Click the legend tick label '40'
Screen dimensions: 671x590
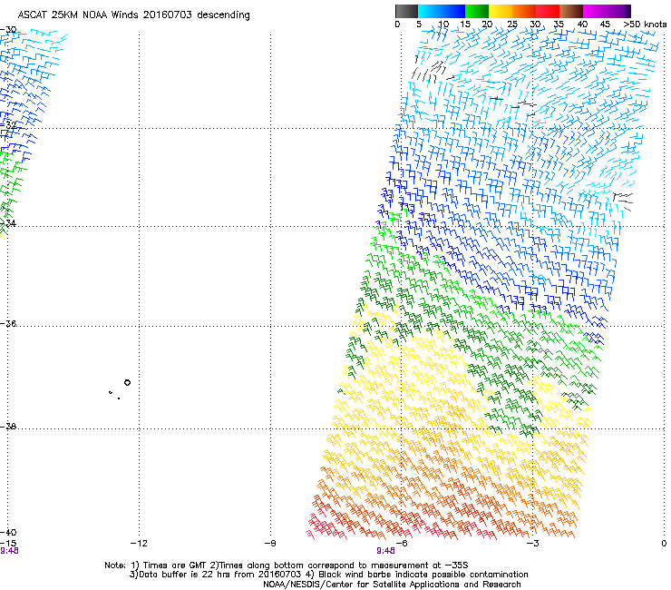point(582,25)
